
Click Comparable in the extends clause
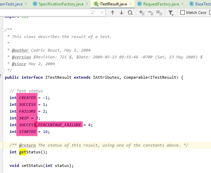pyautogui.click(x=136, y=77)
